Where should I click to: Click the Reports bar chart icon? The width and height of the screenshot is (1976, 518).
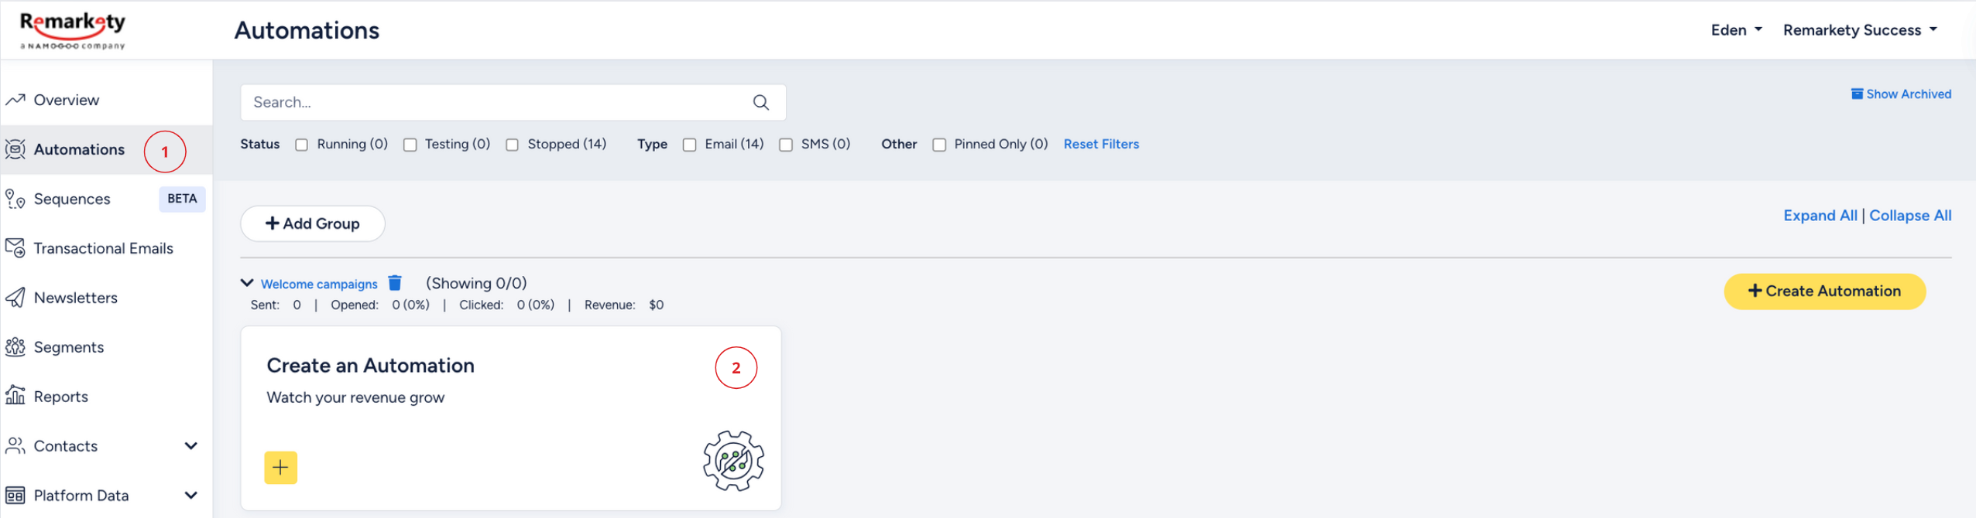15,396
